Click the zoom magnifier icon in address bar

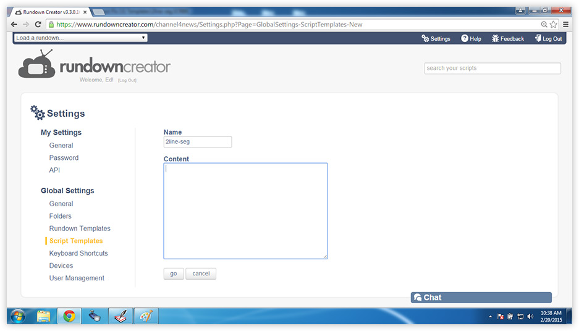(x=544, y=24)
